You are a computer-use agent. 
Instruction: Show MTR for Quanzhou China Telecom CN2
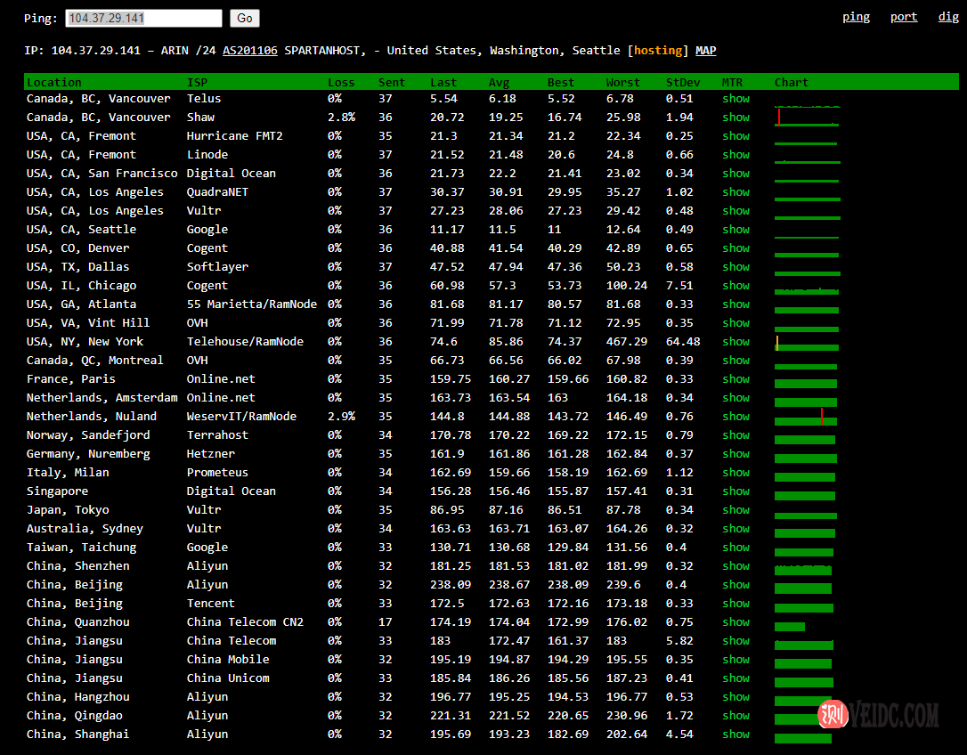(735, 622)
